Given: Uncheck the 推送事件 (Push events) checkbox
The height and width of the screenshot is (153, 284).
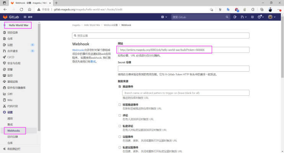Looking at the screenshot, I should point(120,87).
